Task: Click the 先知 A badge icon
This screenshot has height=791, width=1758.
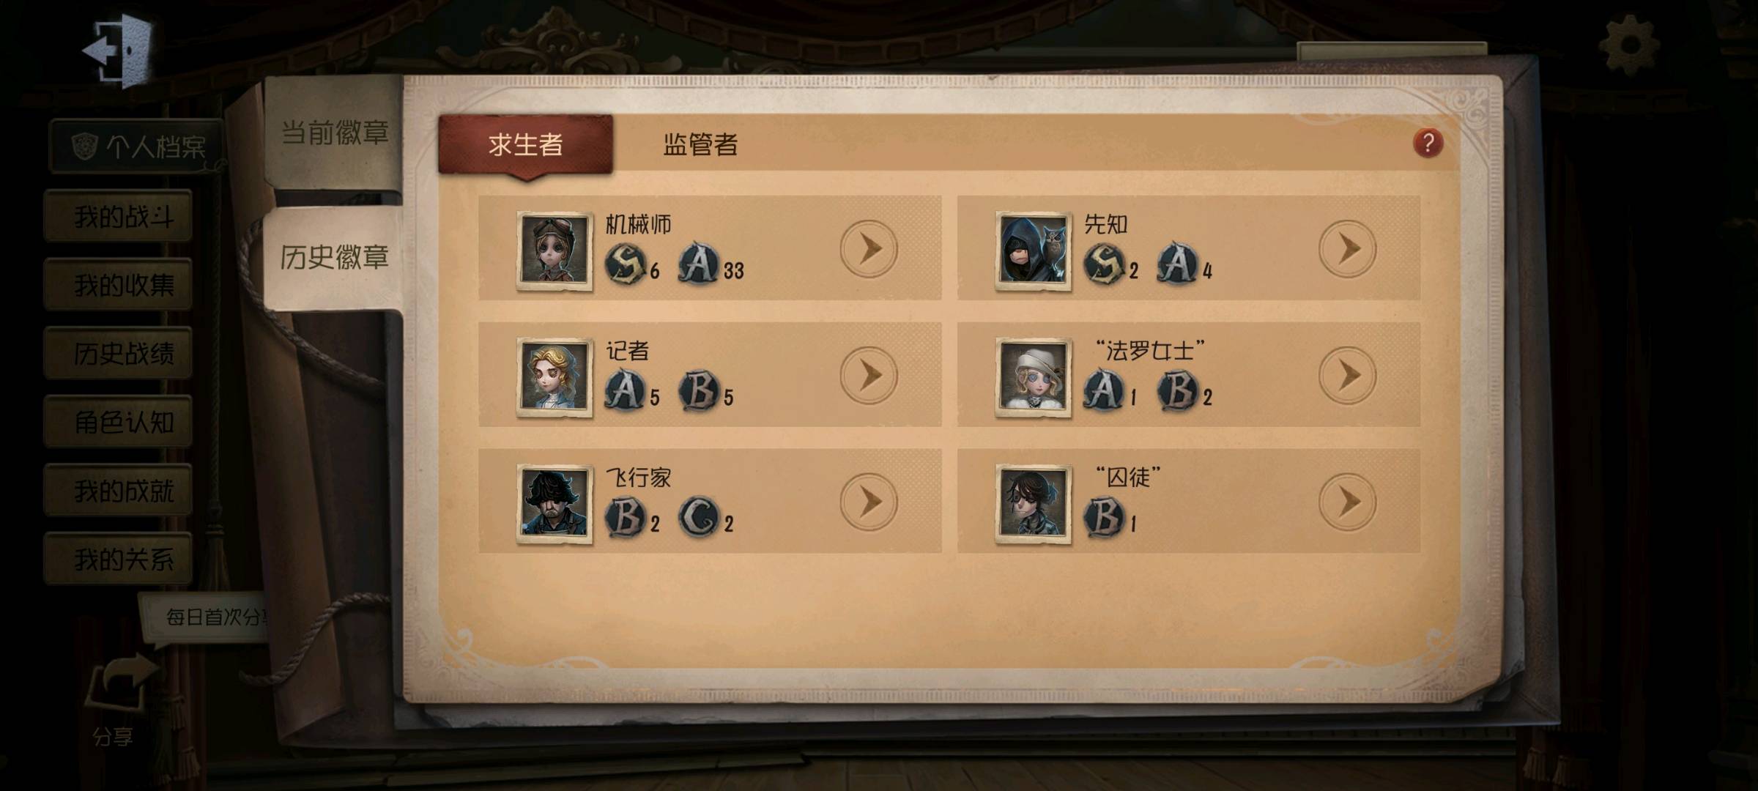Action: [1177, 264]
